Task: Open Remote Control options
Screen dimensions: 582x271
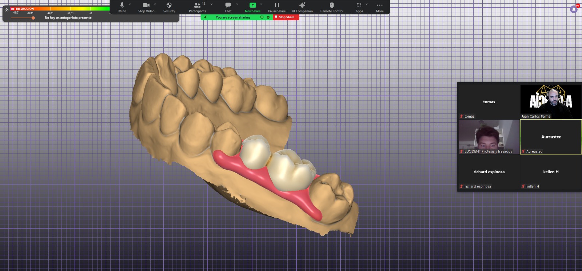Action: (332, 7)
